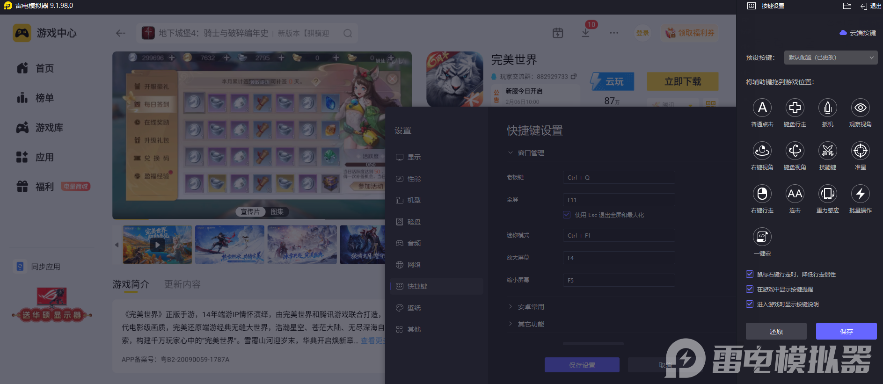Switch to 游戏简介 tab
Screen dimensions: 883x384
pyautogui.click(x=131, y=284)
